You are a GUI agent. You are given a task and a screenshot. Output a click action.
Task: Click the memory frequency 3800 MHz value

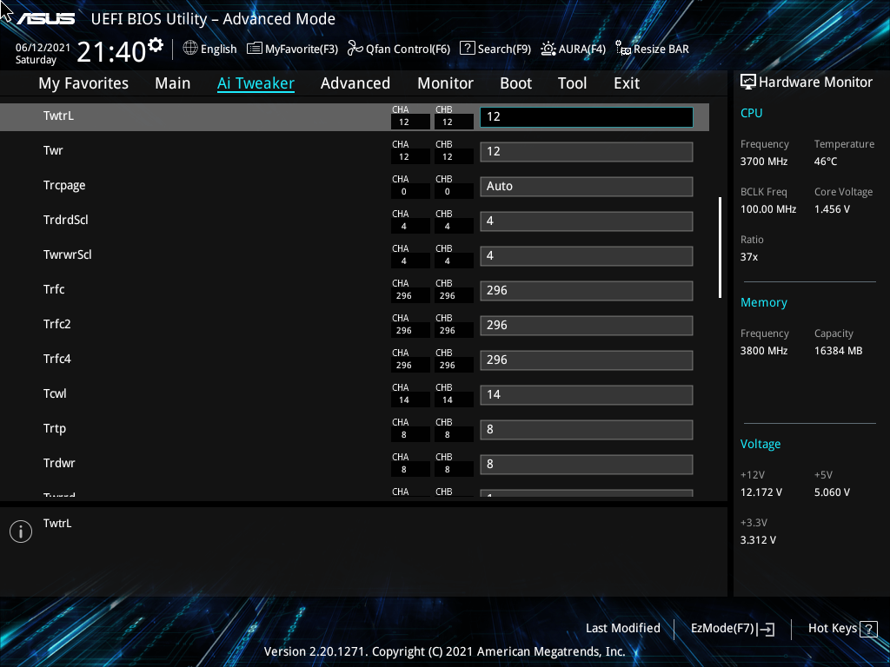(764, 351)
